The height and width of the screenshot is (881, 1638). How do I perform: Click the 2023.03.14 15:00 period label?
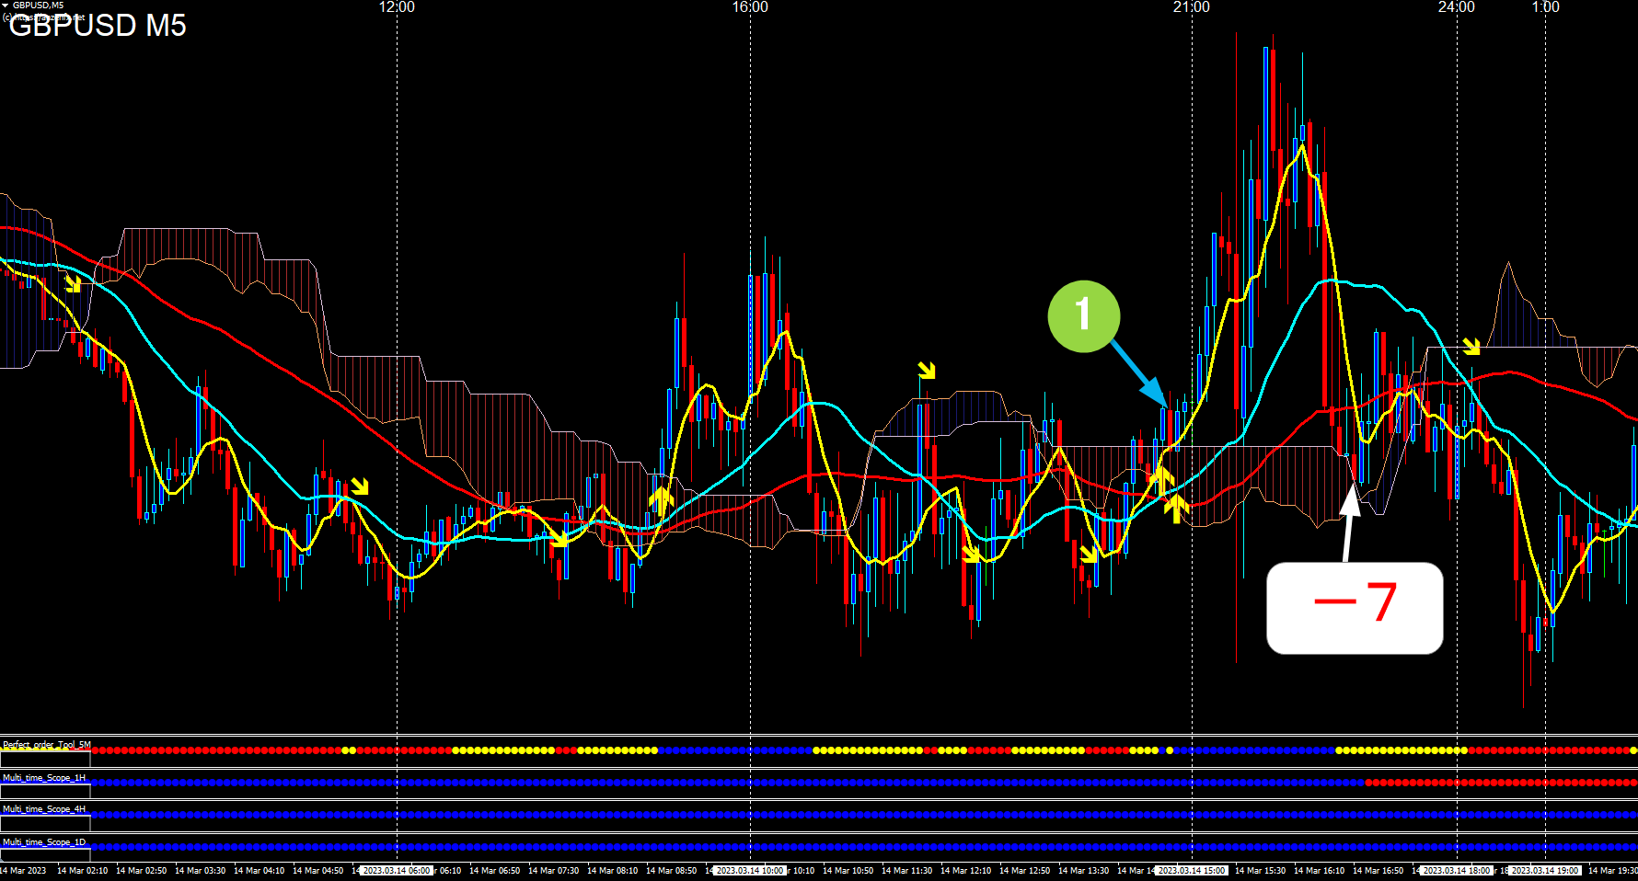[x=1192, y=871]
